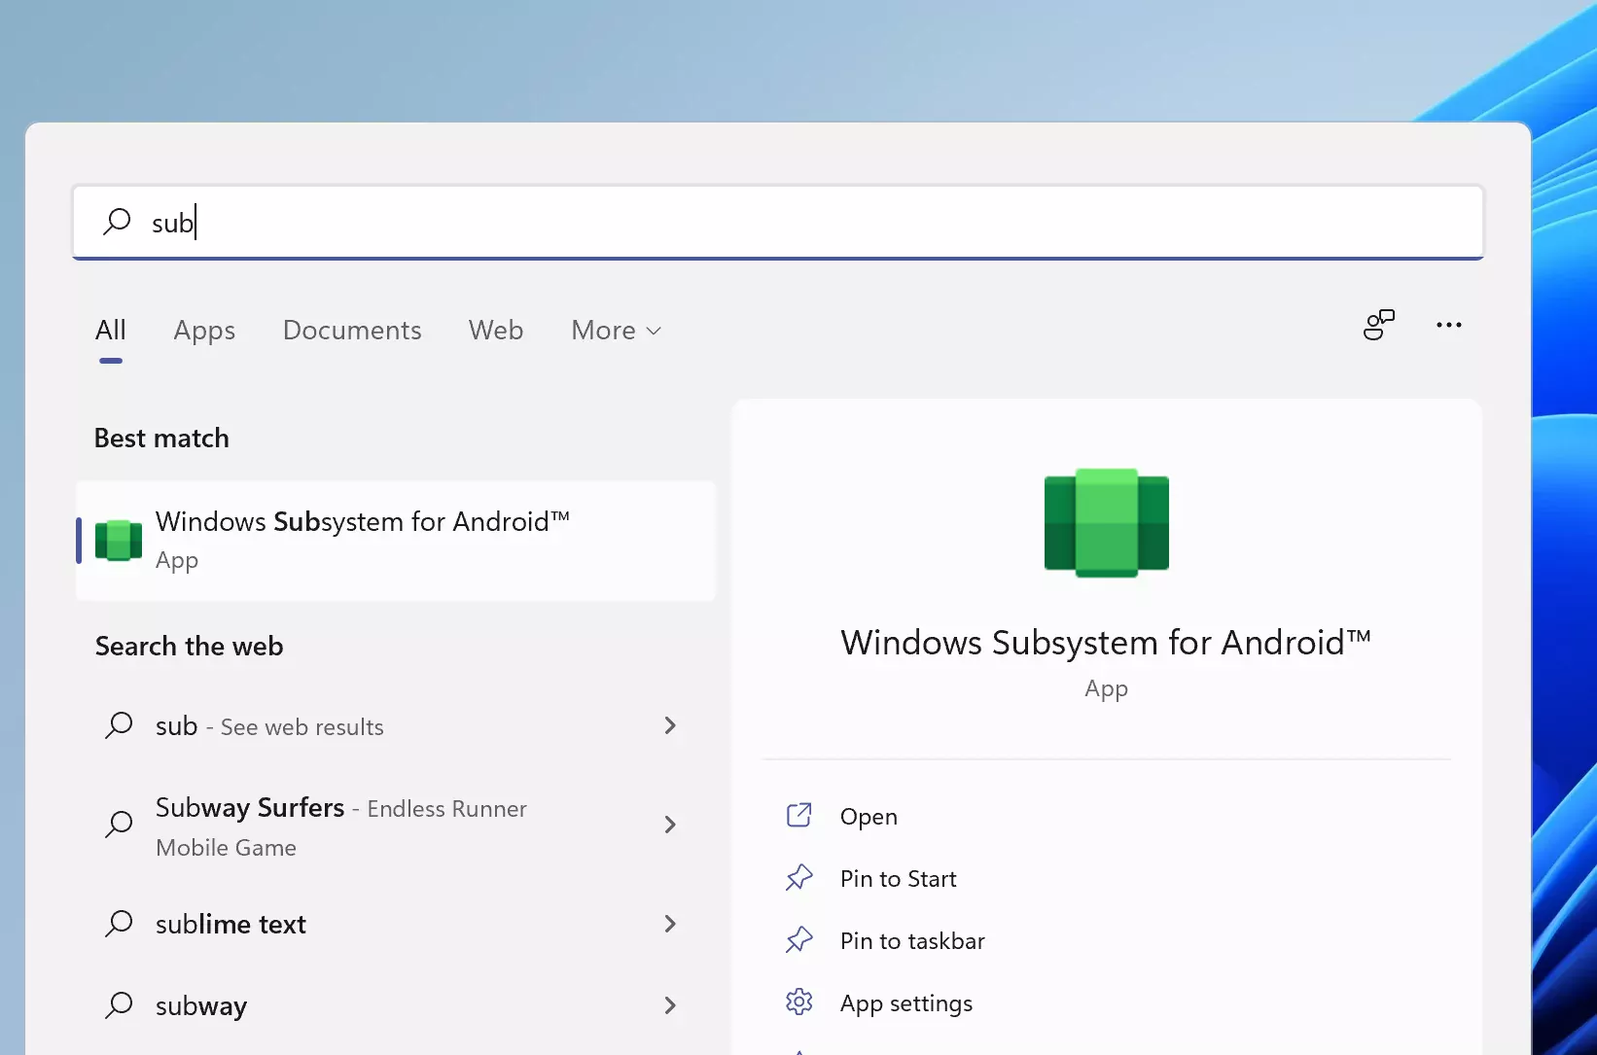Click the pin icon beside Pin to taskbar

798,939
